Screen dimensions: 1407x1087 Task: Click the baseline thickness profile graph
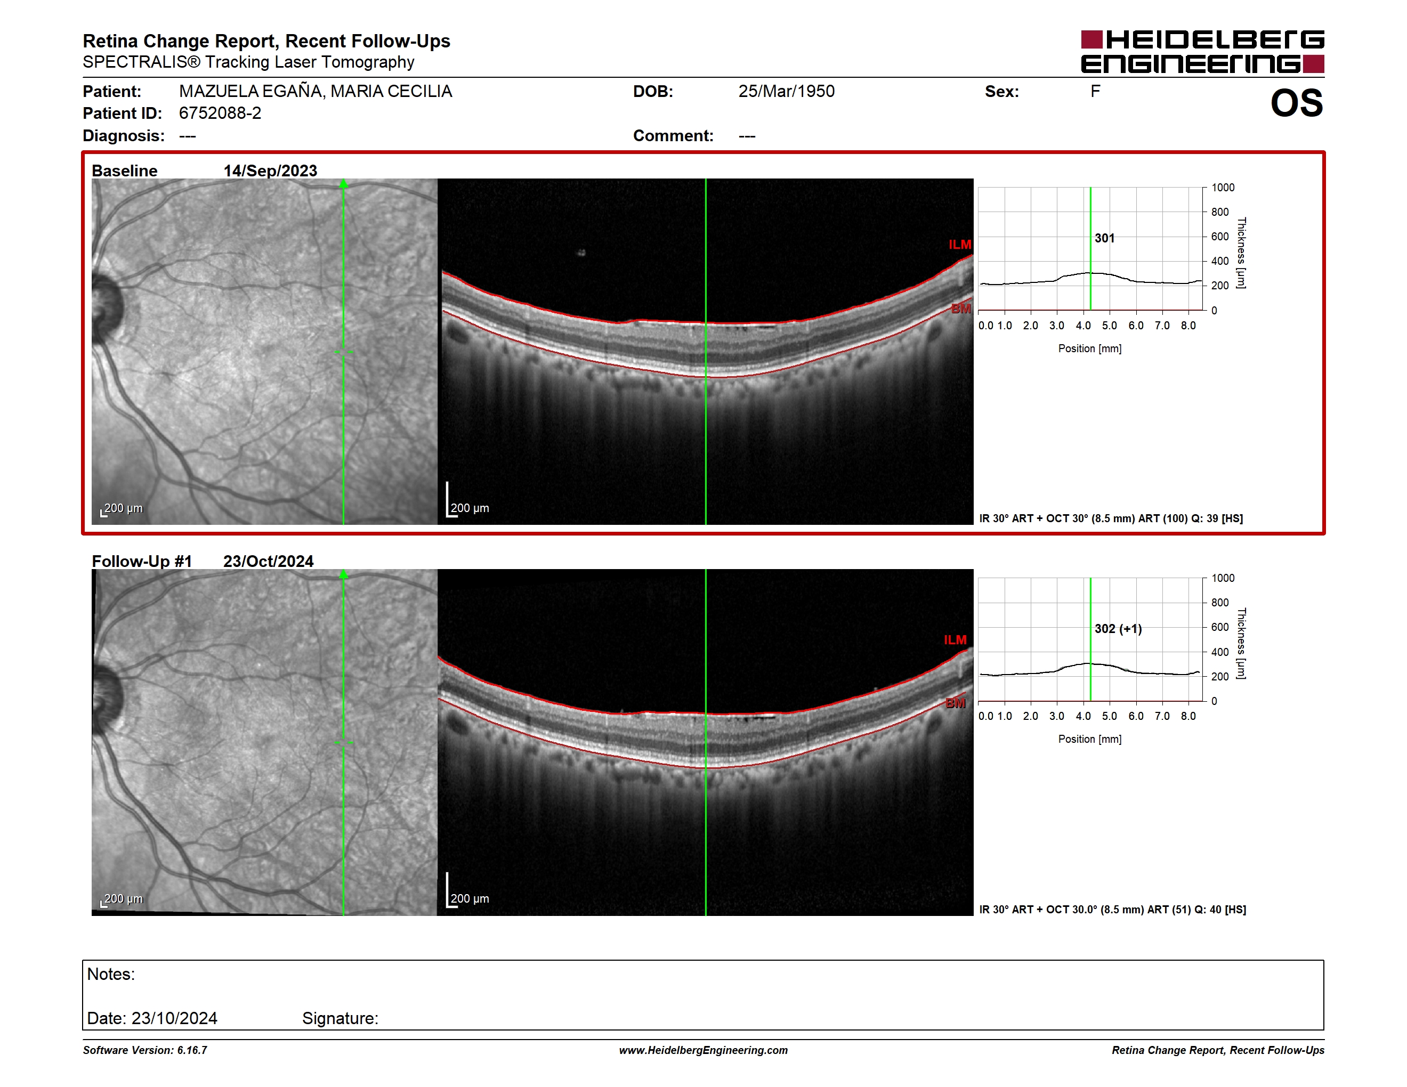pyautogui.click(x=1090, y=248)
